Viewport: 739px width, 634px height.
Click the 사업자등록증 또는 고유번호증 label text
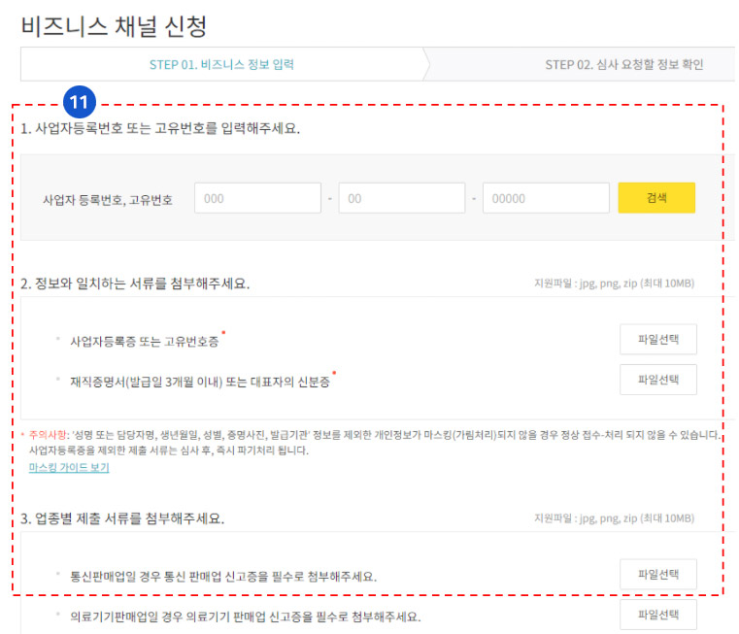145,342
